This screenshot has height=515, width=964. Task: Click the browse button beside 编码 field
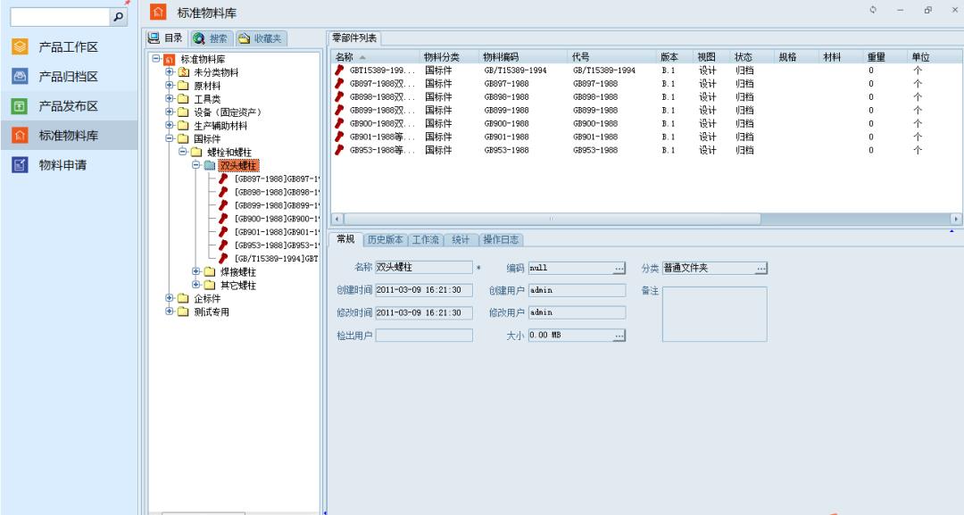pos(619,268)
